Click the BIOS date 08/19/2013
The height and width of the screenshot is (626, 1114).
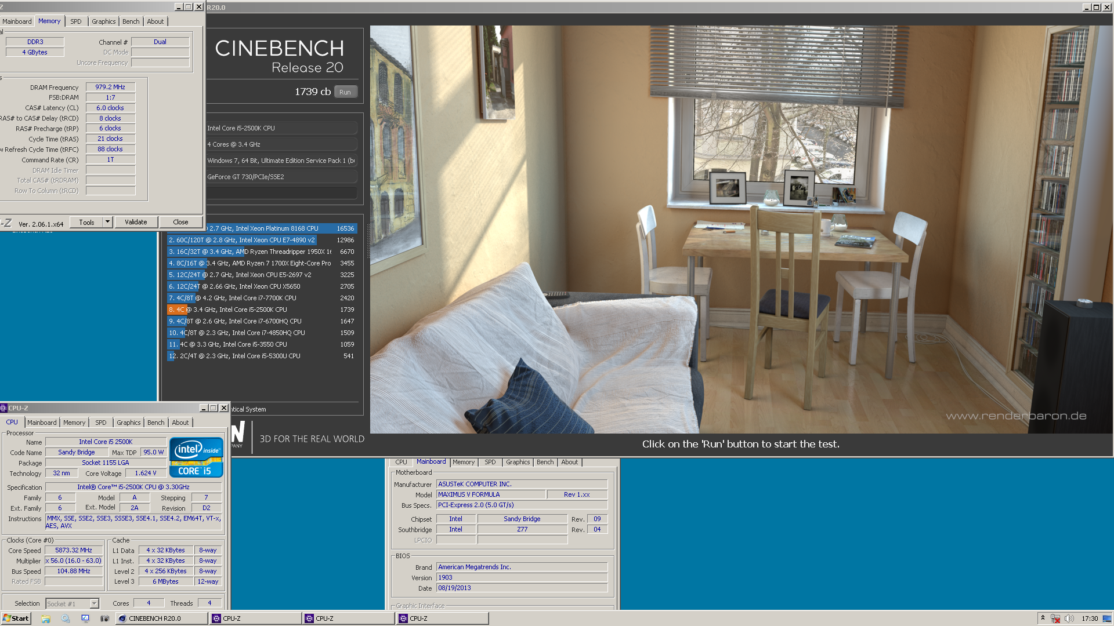(x=522, y=588)
